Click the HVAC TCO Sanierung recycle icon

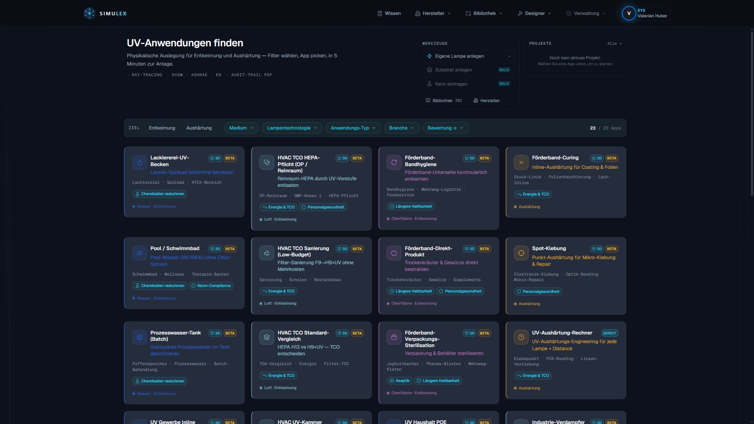click(x=267, y=253)
